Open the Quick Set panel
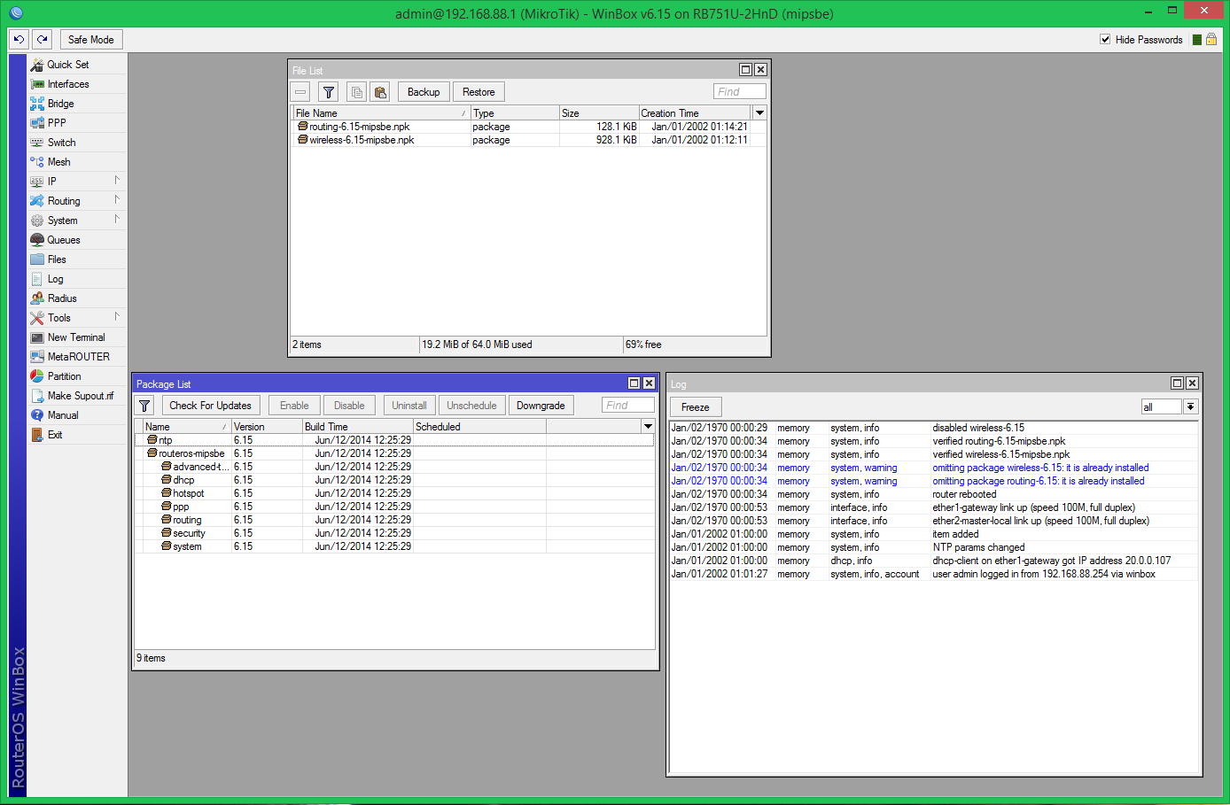The width and height of the screenshot is (1230, 805). pyautogui.click(x=66, y=64)
